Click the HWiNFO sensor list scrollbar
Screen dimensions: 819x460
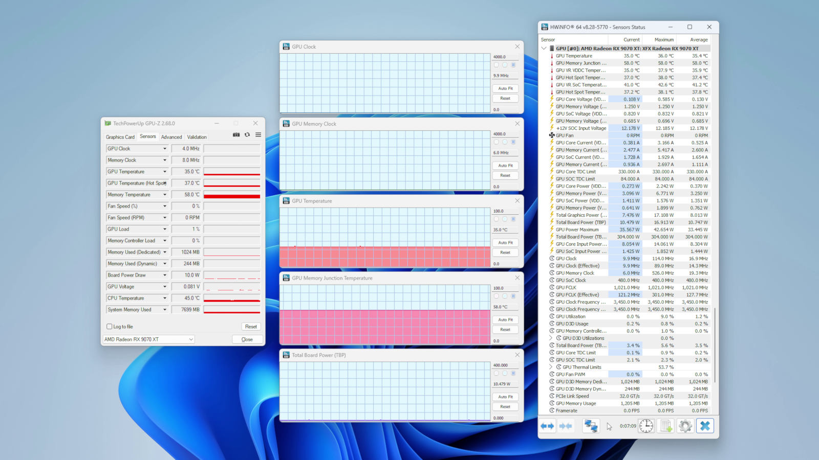click(715, 345)
